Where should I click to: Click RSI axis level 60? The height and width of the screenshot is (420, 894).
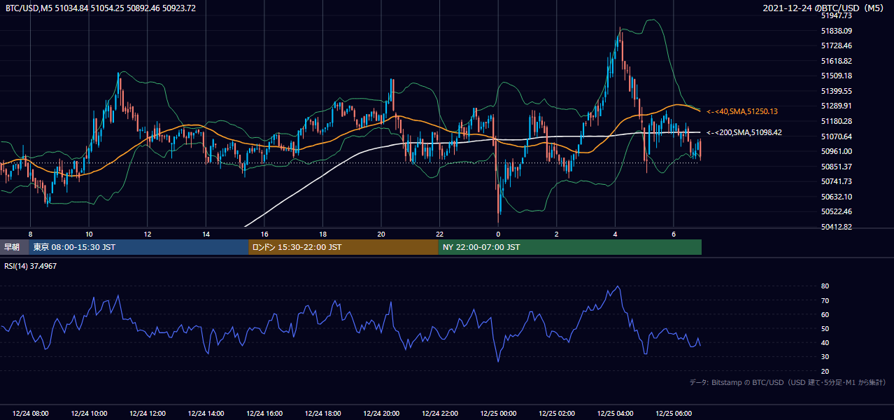tap(825, 314)
